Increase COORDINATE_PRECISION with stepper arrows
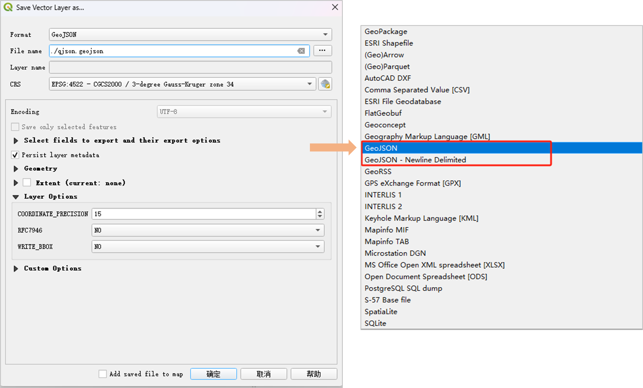This screenshot has height=388, width=643. (x=320, y=211)
